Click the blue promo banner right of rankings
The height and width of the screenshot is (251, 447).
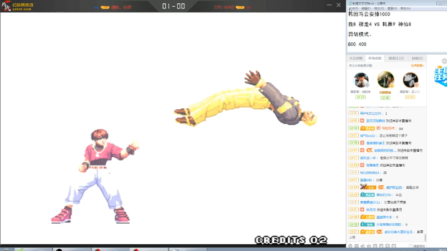pyautogui.click(x=440, y=75)
